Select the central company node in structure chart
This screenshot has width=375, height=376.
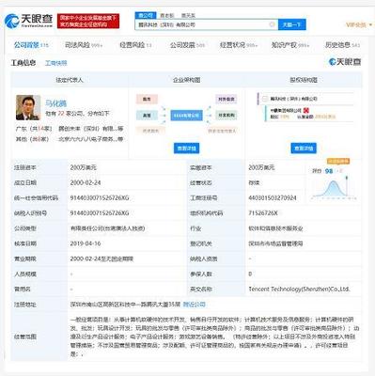coord(187,116)
